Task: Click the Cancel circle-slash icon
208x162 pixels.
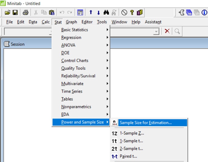Action: pyautogui.click(x=124, y=13)
